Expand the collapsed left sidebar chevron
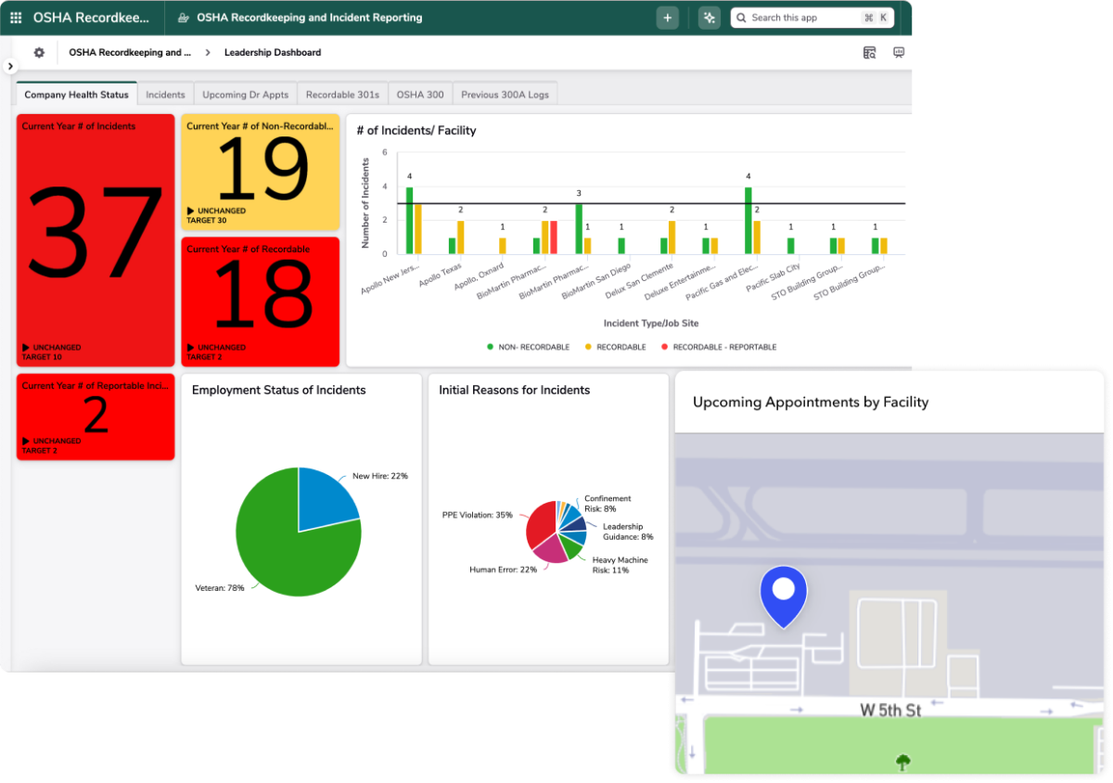The width and height of the screenshot is (1113, 783). (9, 66)
